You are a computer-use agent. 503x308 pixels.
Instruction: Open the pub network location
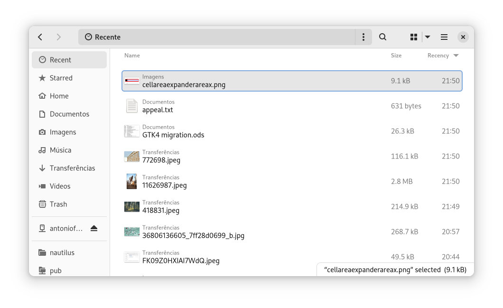[x=69, y=271]
